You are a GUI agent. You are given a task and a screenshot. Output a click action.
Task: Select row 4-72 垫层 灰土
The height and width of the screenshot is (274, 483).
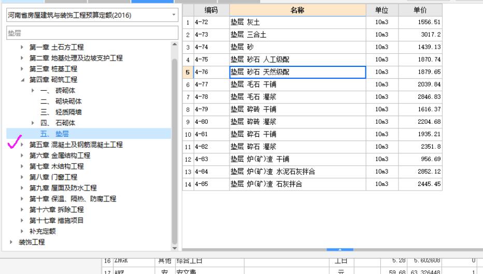pos(312,22)
